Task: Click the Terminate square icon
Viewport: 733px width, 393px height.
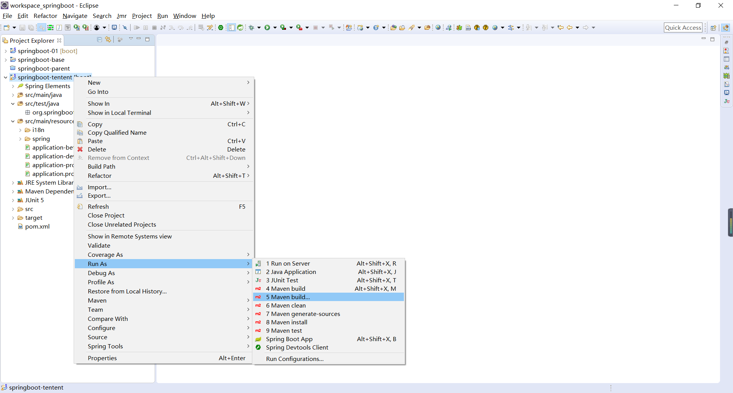Action: tap(154, 27)
